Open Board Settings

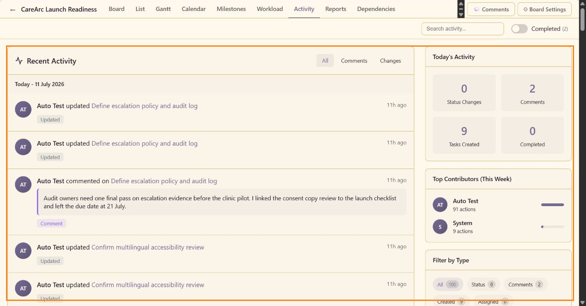[544, 9]
